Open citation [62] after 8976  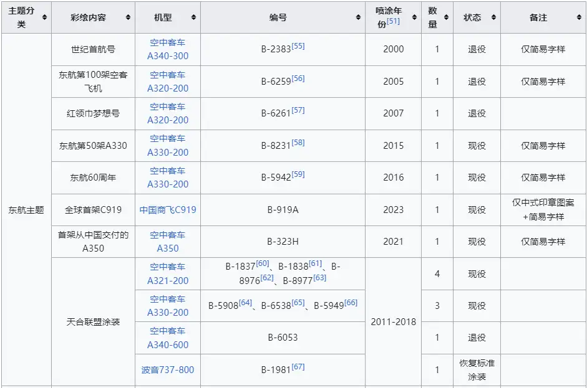267,278
